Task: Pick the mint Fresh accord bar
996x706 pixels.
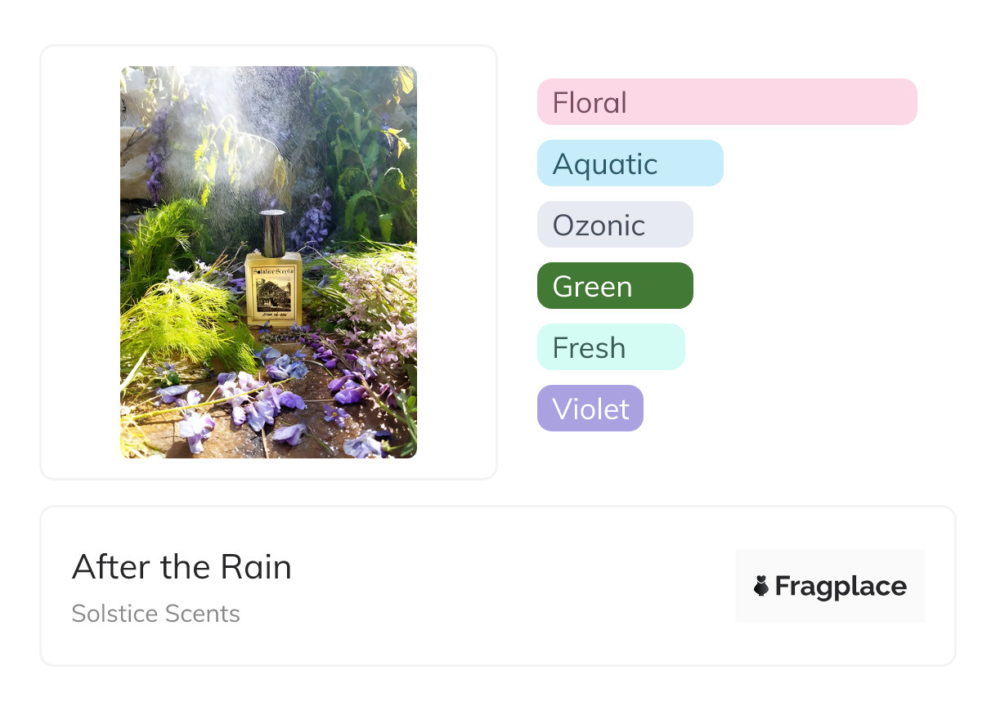Action: coord(610,347)
